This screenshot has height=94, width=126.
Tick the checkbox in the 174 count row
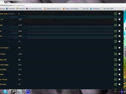[x=119, y=25]
